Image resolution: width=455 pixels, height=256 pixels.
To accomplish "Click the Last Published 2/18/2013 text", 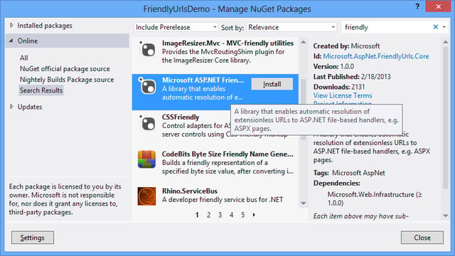I will click(352, 77).
